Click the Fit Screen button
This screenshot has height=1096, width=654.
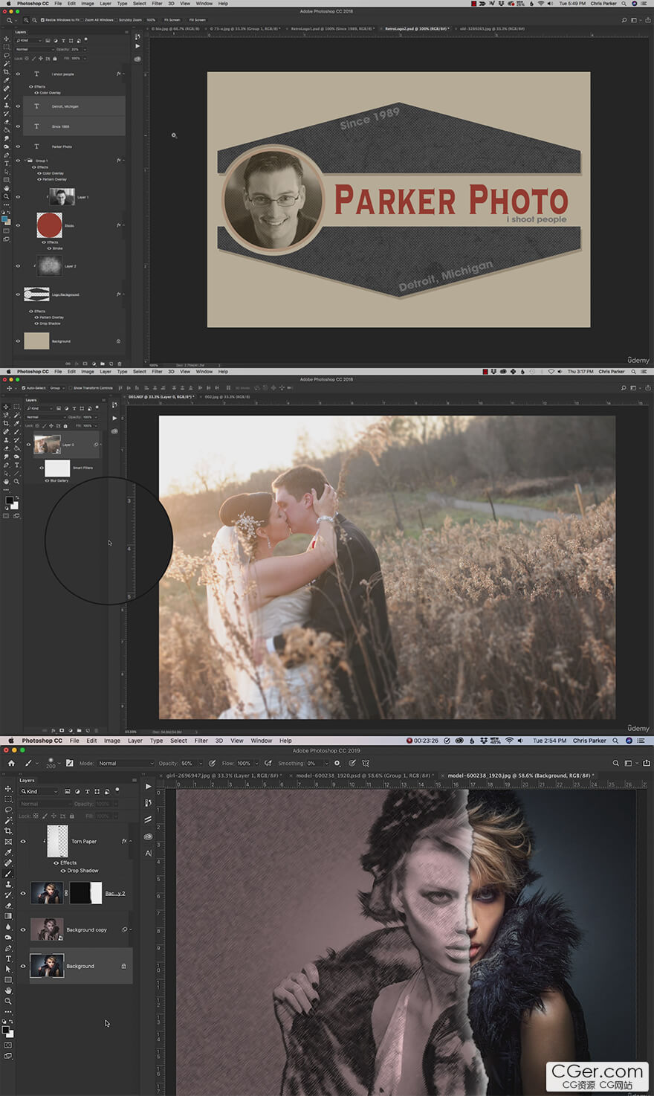173,20
